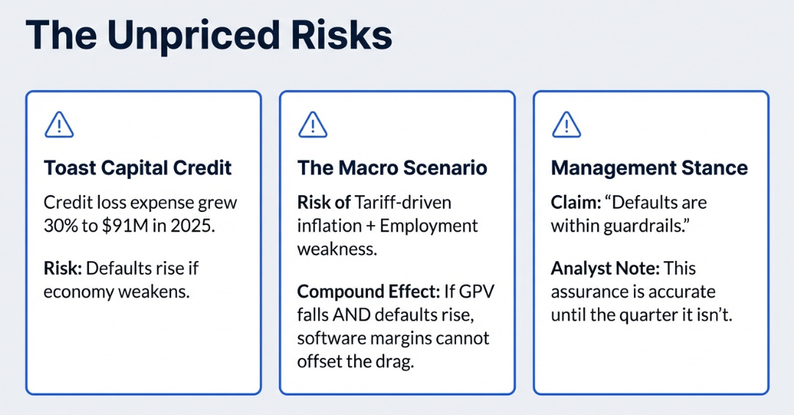794x415 pixels.
Task: Click the text Defaults rise if economy weakens
Action: point(121,279)
